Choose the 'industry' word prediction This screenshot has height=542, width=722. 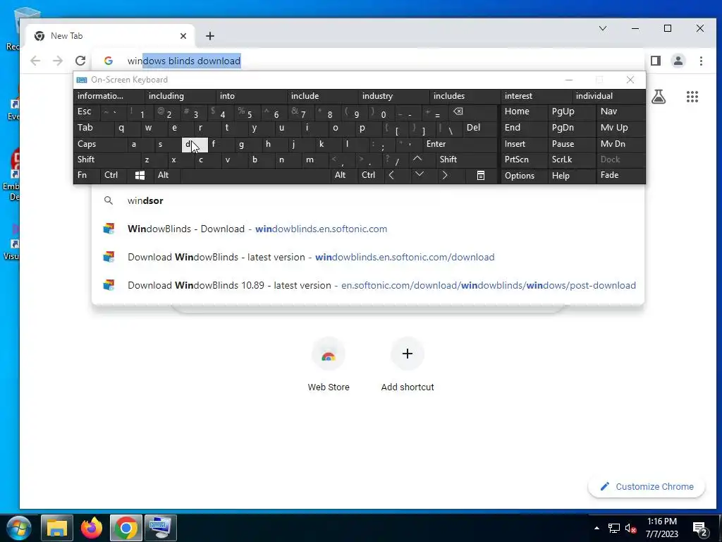coord(393,96)
